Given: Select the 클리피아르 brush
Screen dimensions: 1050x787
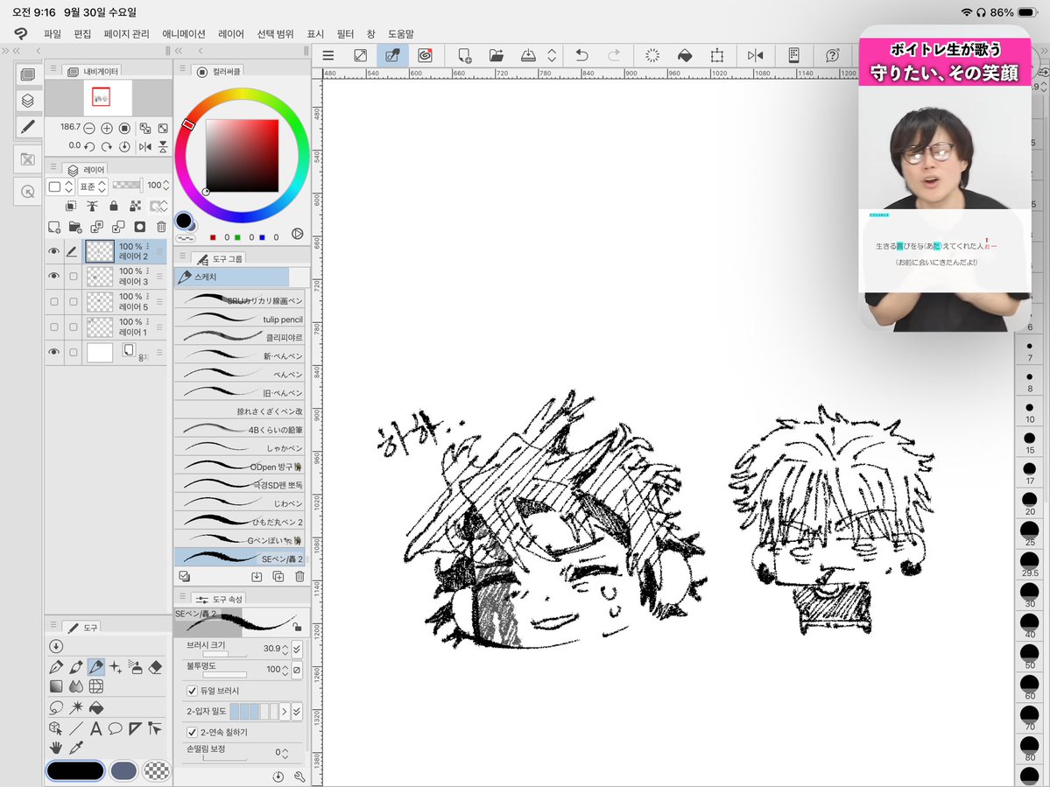Looking at the screenshot, I should pos(240,337).
